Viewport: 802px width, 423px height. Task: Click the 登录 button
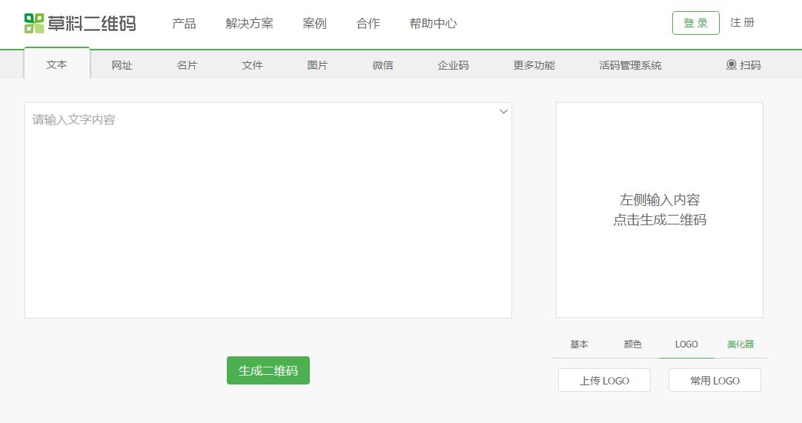pos(695,23)
